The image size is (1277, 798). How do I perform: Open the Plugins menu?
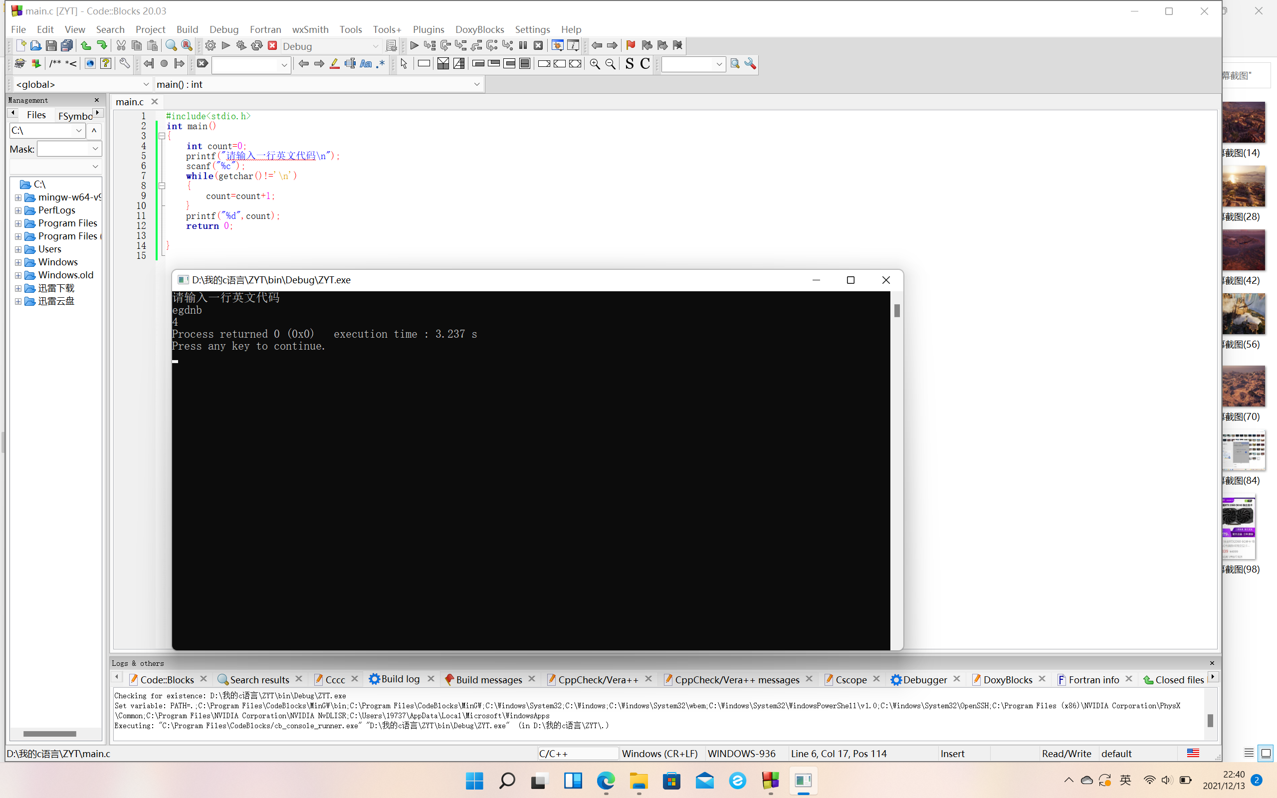click(x=428, y=29)
